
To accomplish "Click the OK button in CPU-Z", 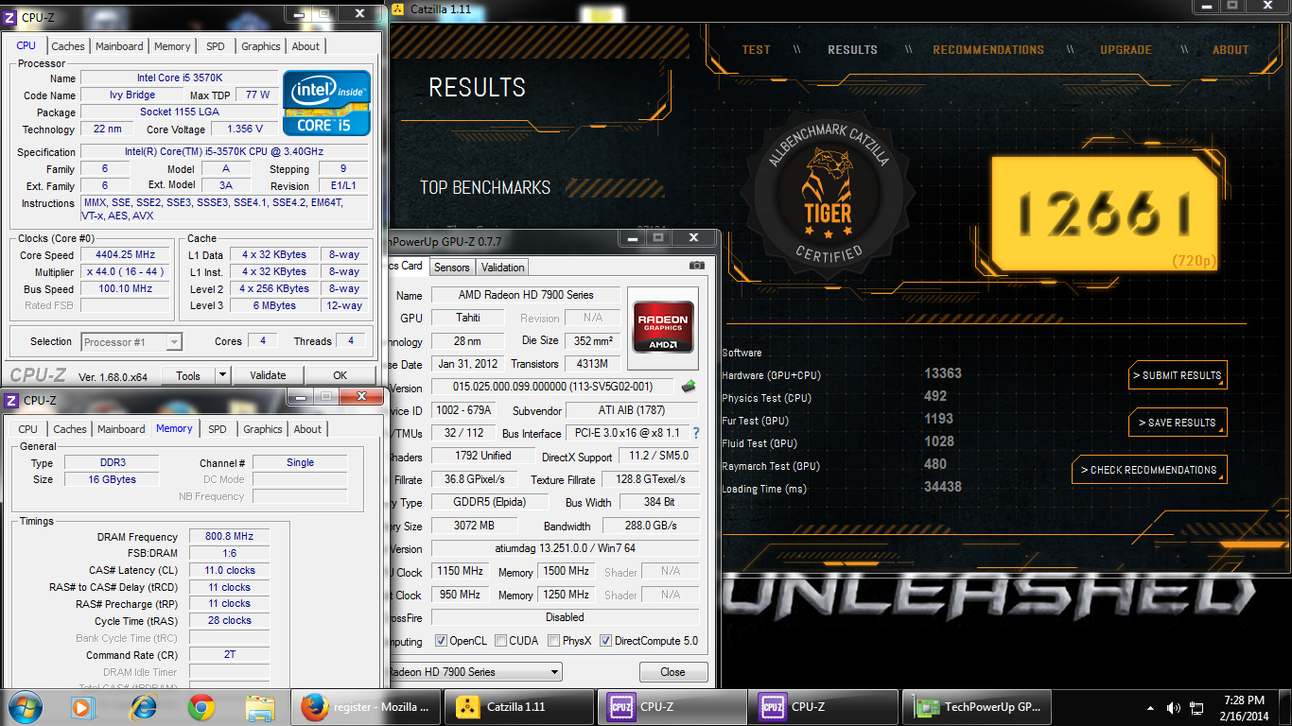I will [340, 375].
